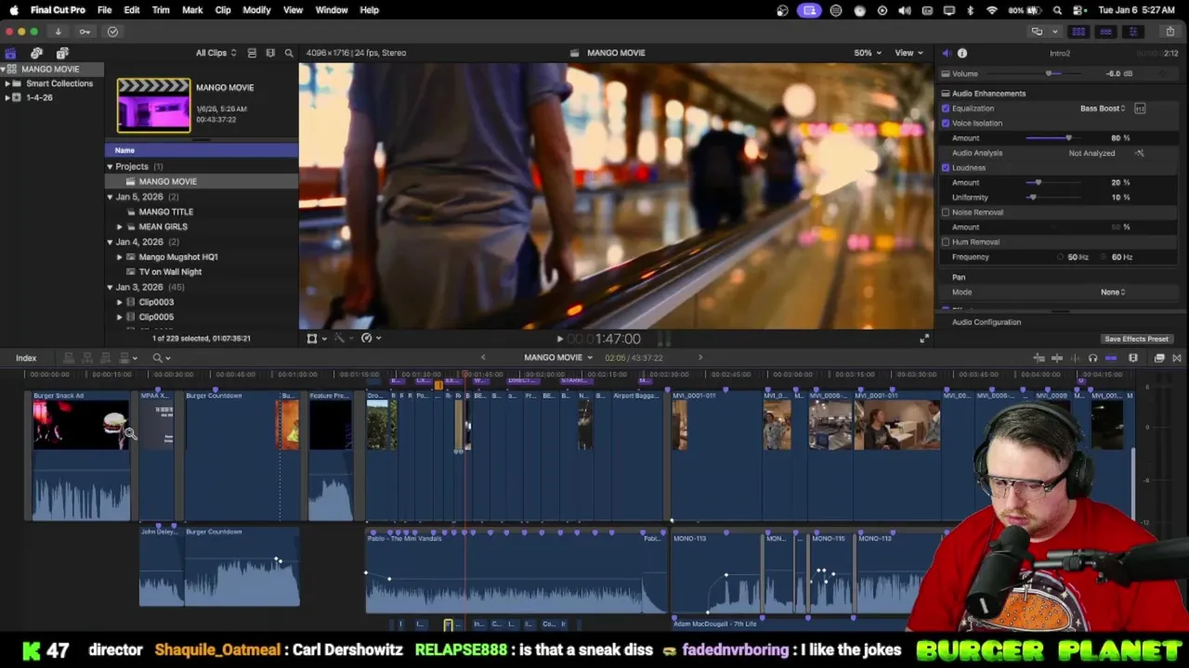Screen dimensions: 1189x668
Task: Toggle the Loudness checkbox
Action: (x=946, y=168)
